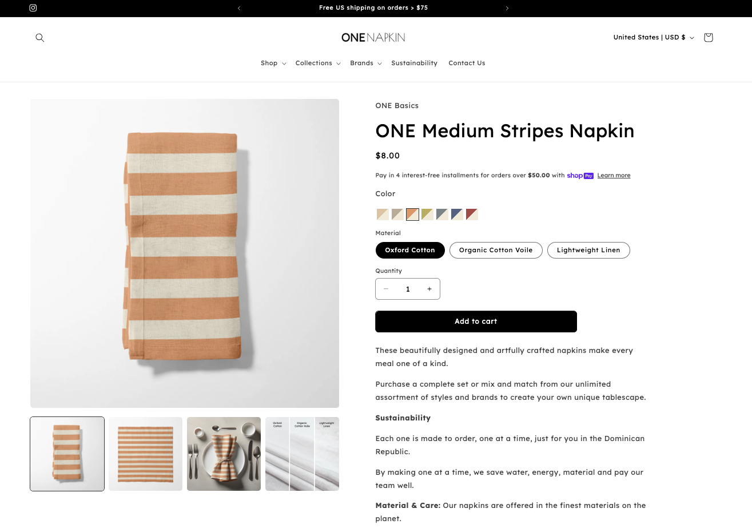Go to Contact Us page
Viewport: 752px width, 528px height.
coord(467,63)
